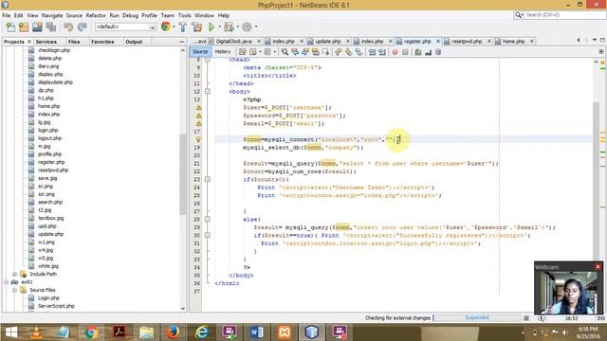Click the Suspended progress bar in status bar
The image size is (607, 341).
[x=477, y=318]
